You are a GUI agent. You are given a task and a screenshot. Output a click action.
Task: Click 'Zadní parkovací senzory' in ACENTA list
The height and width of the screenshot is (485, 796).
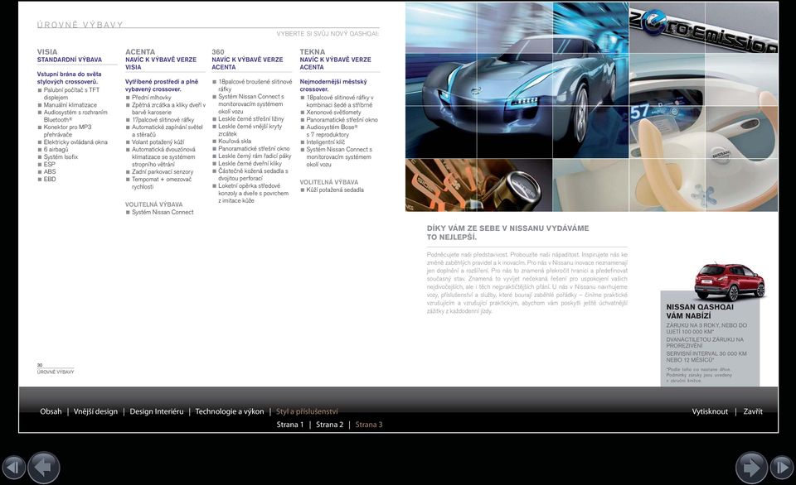[163, 172]
